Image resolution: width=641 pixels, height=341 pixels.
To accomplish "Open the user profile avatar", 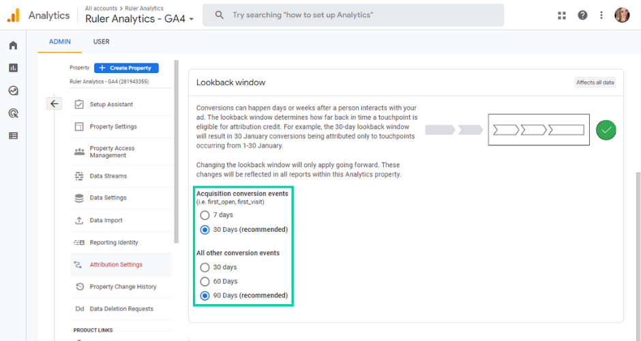I will [622, 15].
